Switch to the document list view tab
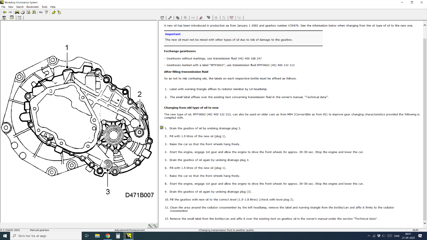The image size is (427, 240). point(12,18)
